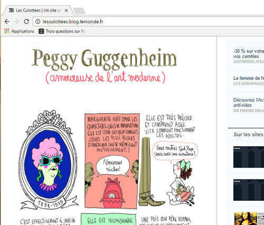Open the 'Découvrez l'Ac... anti-rides' ad link
The width and height of the screenshot is (264, 225).
[x=249, y=102]
